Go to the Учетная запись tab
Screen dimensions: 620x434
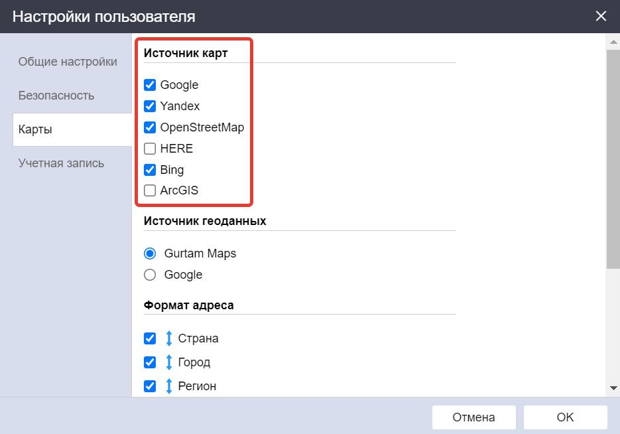(x=61, y=163)
